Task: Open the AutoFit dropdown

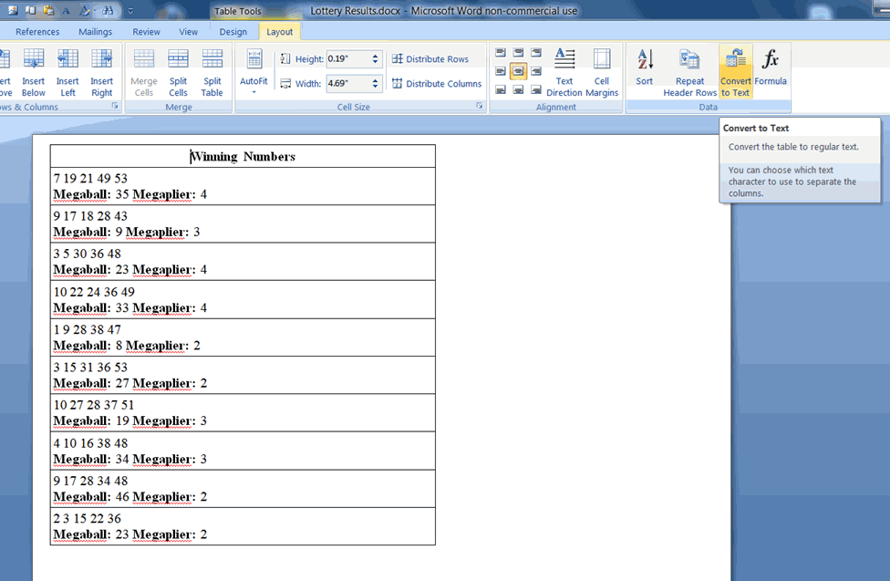Action: 254,73
